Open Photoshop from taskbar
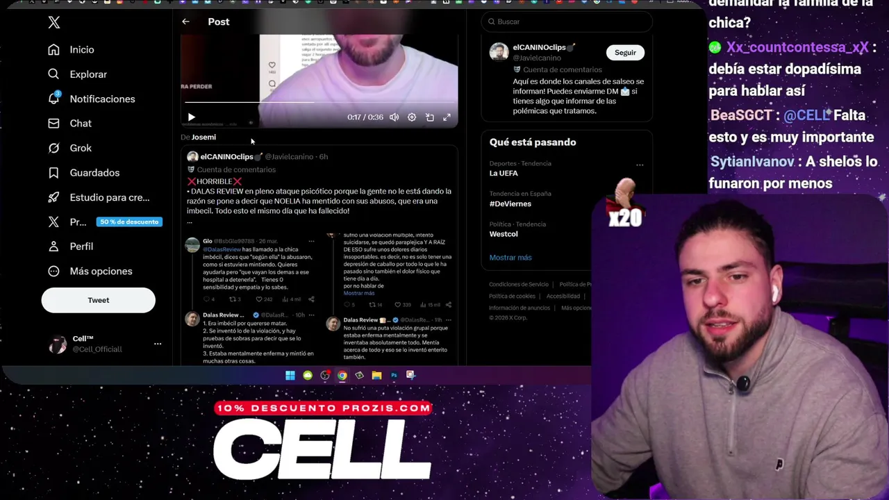The width and height of the screenshot is (889, 500). coord(394,376)
